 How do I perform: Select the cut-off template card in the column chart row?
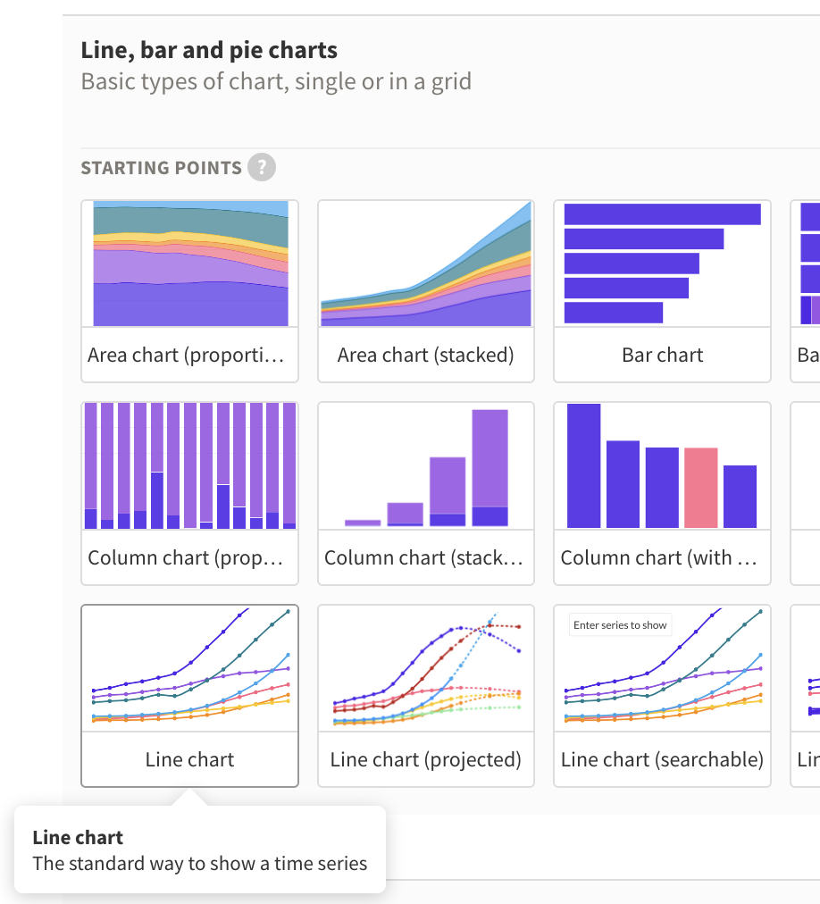click(x=807, y=492)
